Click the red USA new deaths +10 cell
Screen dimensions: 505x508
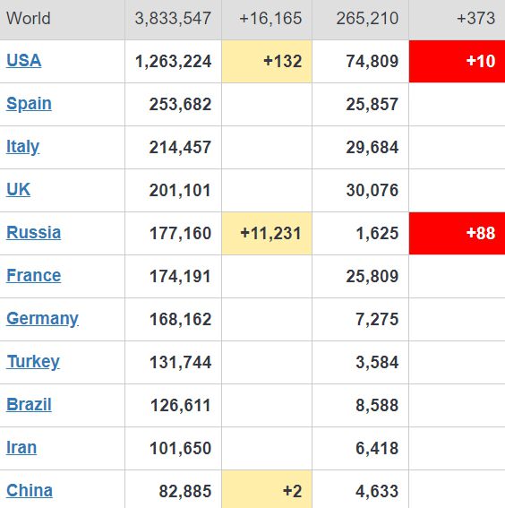pyautogui.click(x=457, y=61)
